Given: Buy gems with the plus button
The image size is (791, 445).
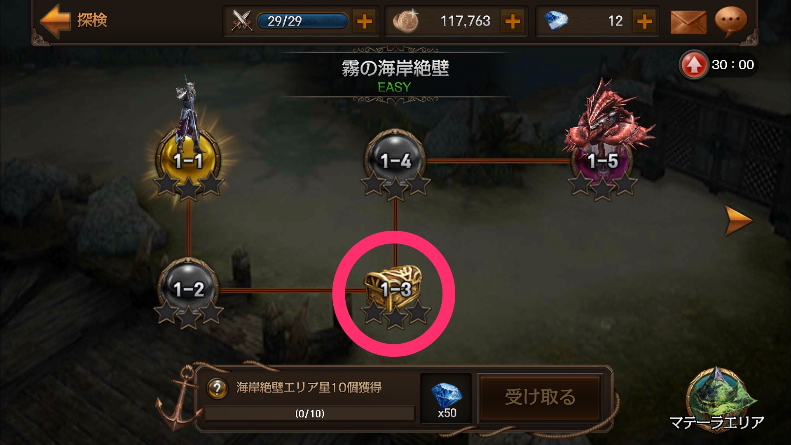Looking at the screenshot, I should click(644, 21).
